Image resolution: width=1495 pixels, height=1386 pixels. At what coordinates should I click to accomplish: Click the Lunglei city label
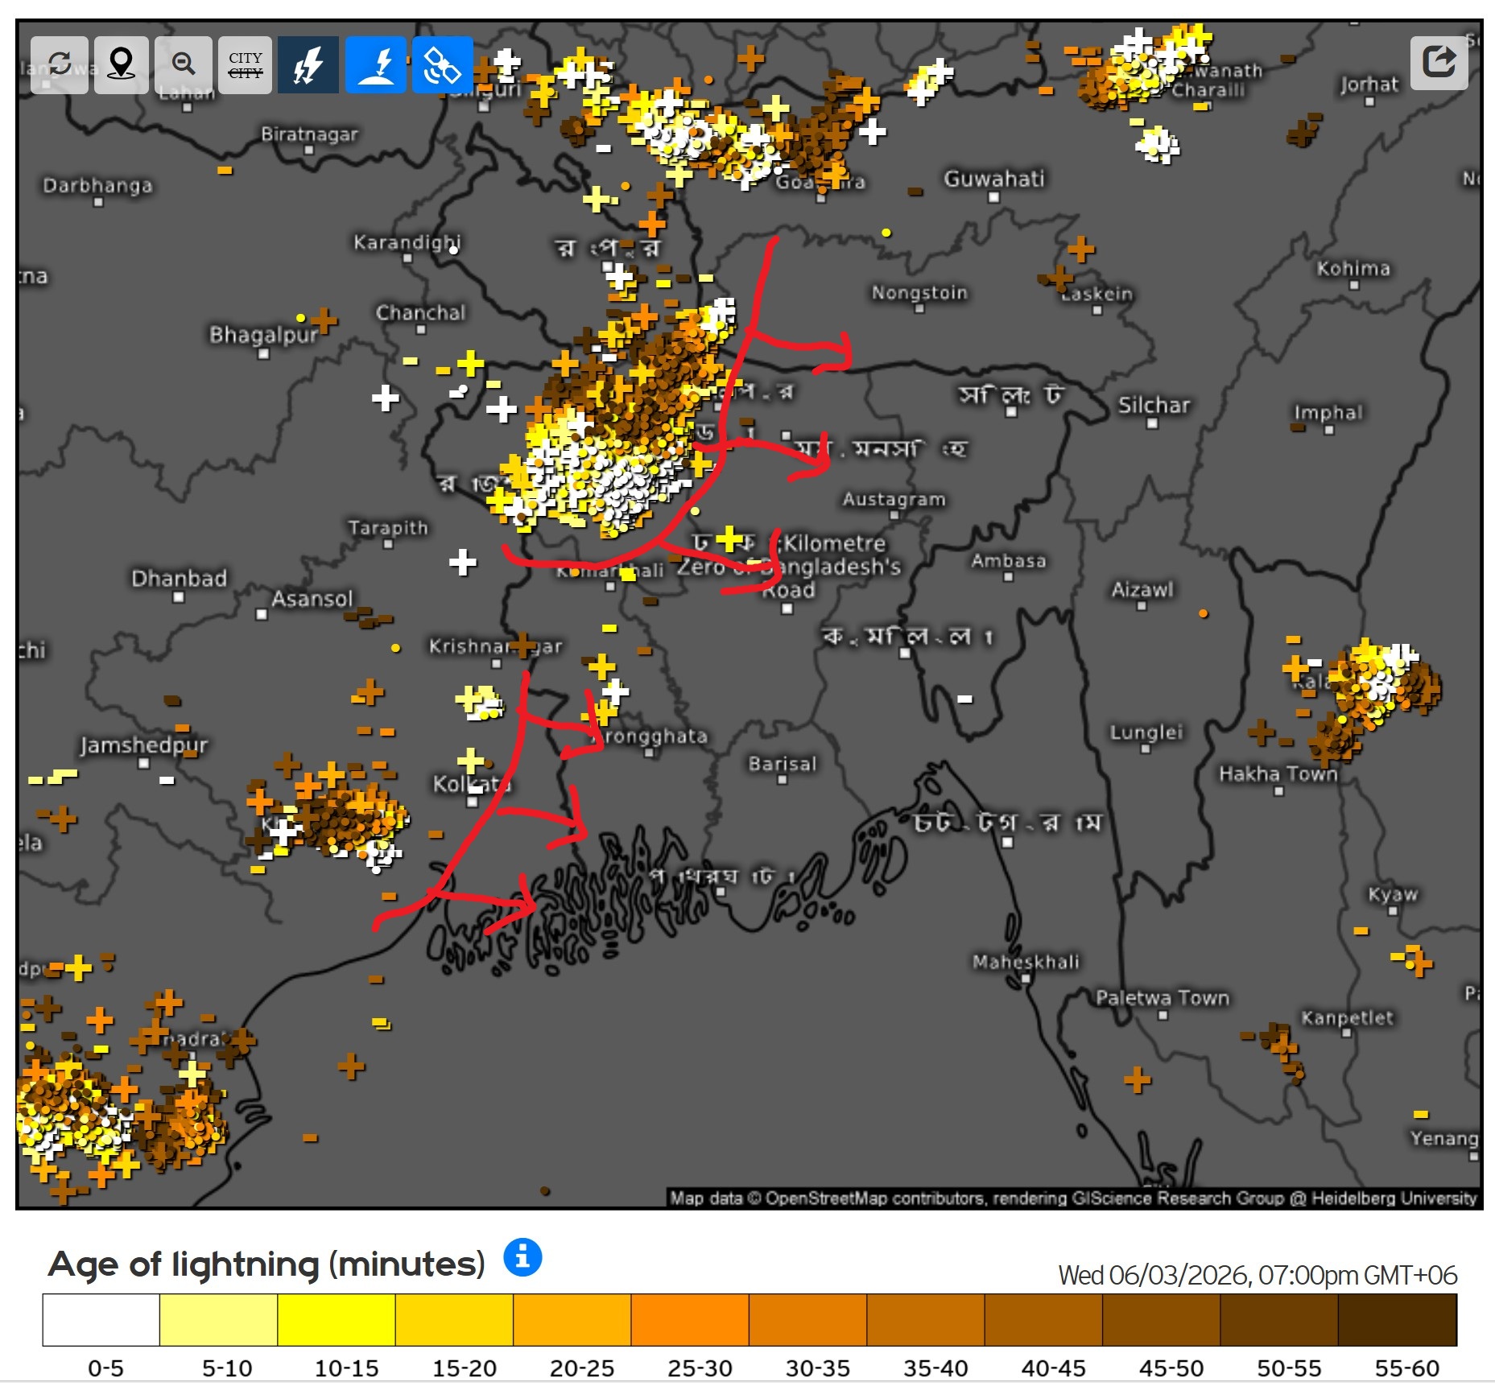[1146, 732]
